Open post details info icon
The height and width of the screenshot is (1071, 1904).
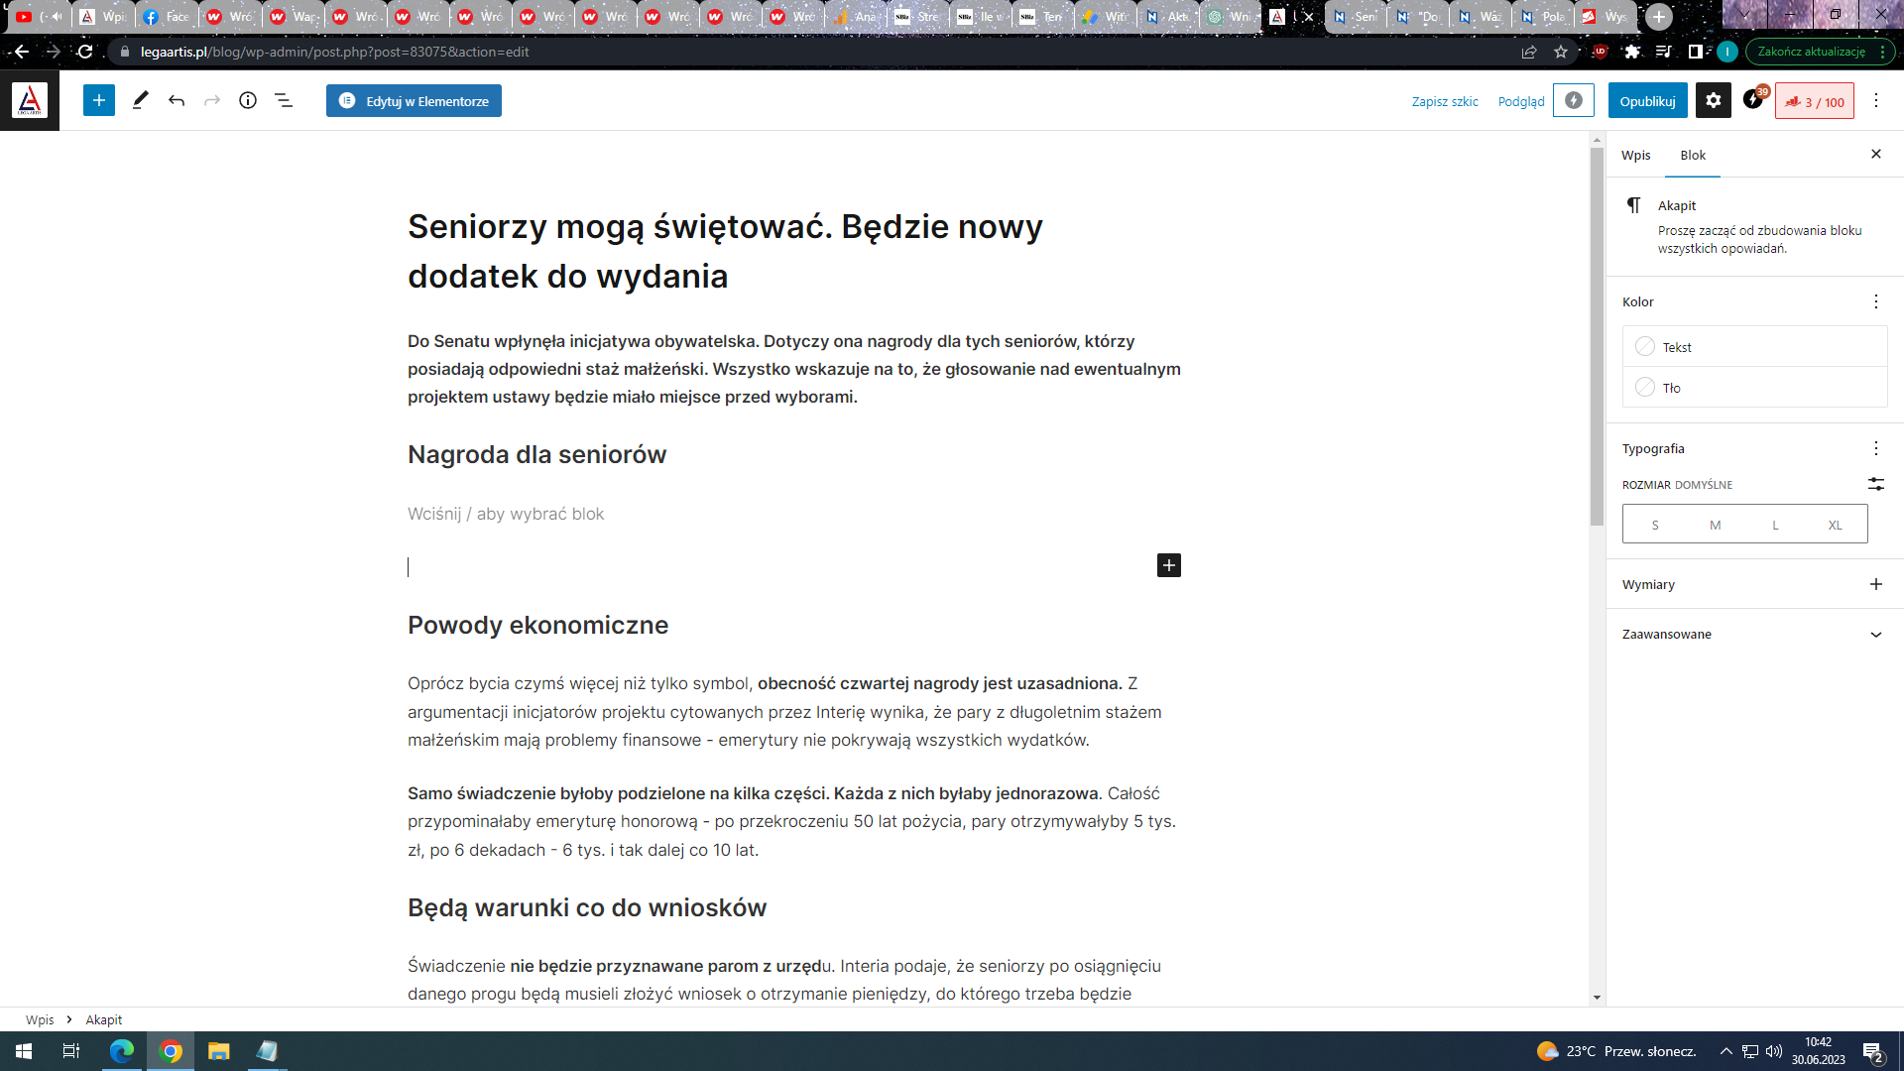pyautogui.click(x=248, y=100)
